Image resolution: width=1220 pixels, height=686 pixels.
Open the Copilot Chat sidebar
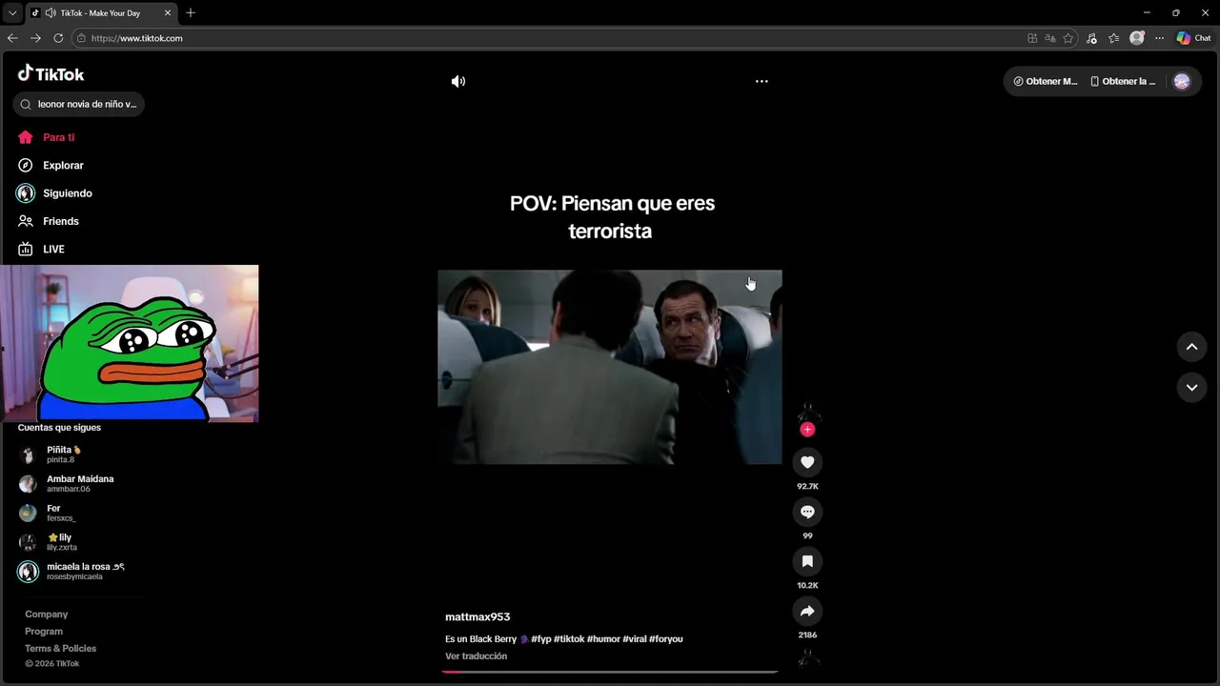(1193, 38)
